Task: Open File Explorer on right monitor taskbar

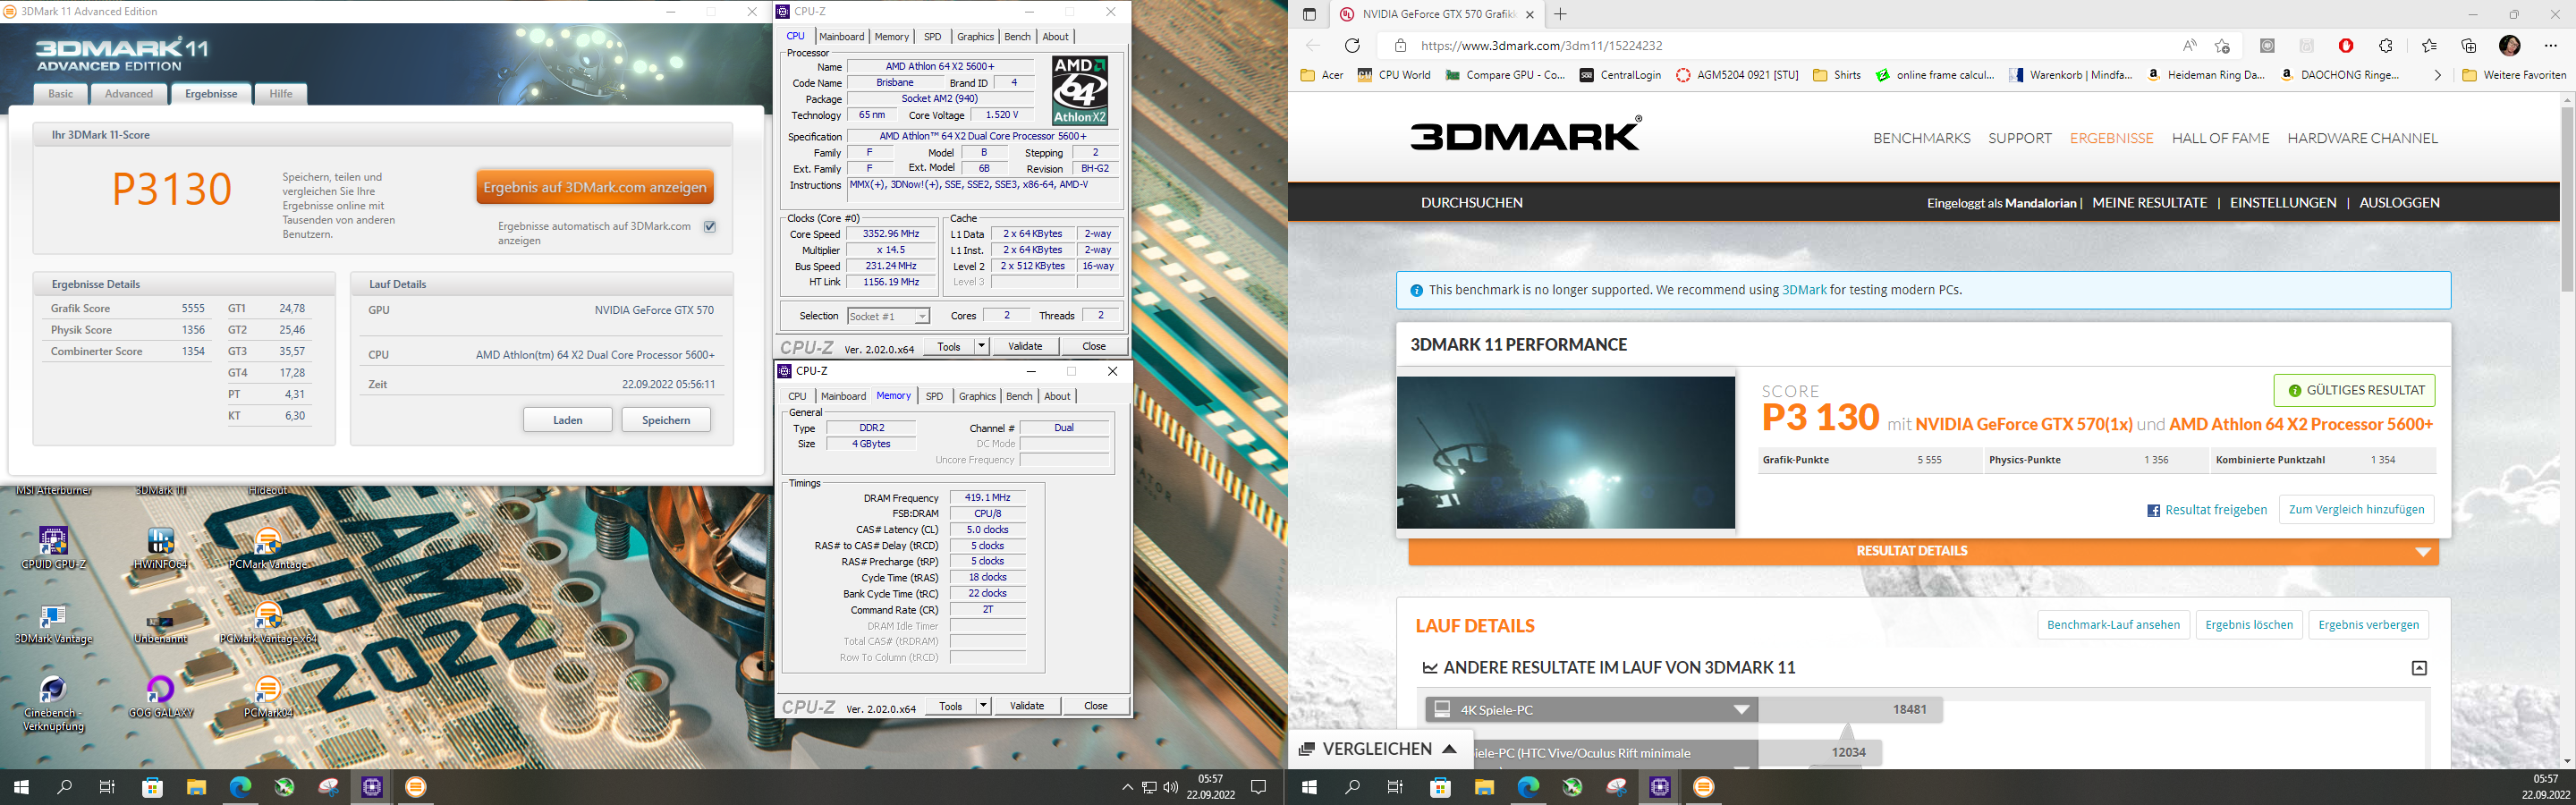Action: coord(1484,787)
